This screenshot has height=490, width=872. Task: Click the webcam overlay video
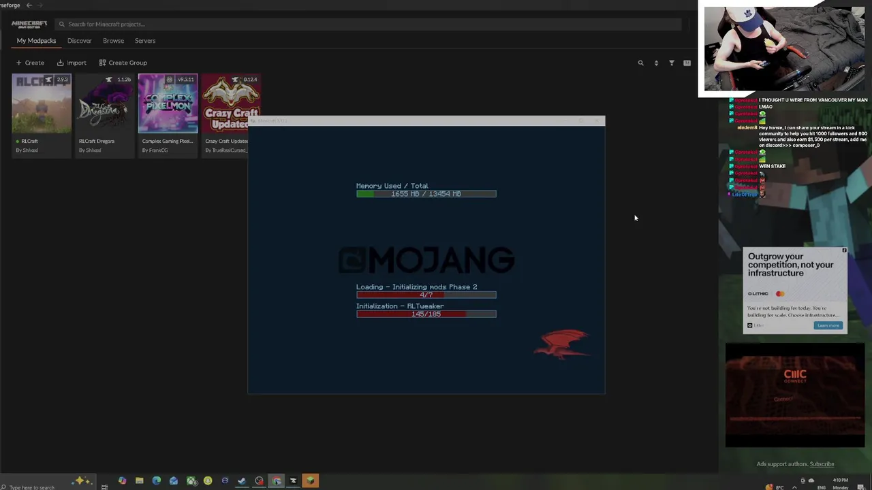784,48
